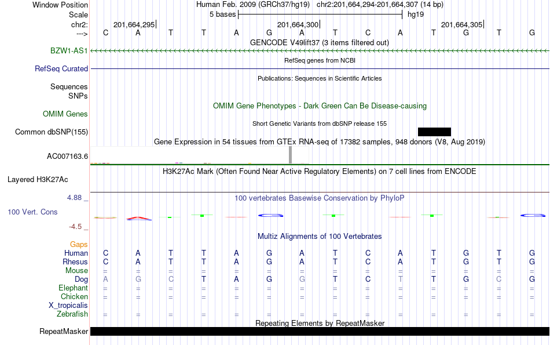
Task: Open the BZW1-AS1 gene label
Action: pyautogui.click(x=69, y=50)
